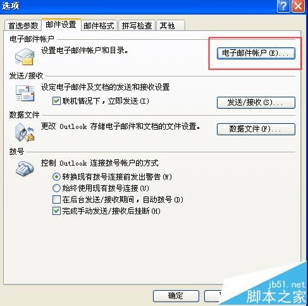Enable 在后台发送/接收期间，自动拨号 checkbox
Image resolution: width=308 pixels, height=306 pixels.
[56, 200]
